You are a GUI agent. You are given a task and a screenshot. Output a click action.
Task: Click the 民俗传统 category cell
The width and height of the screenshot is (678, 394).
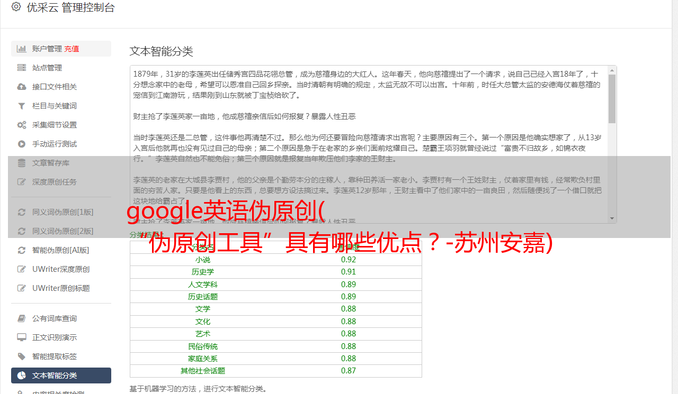point(203,346)
